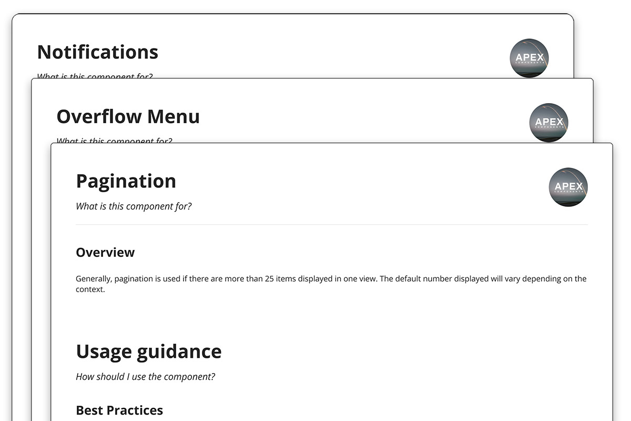The image size is (631, 421).
Task: Click the subtitle under the Pagination heading
Action: (x=134, y=206)
